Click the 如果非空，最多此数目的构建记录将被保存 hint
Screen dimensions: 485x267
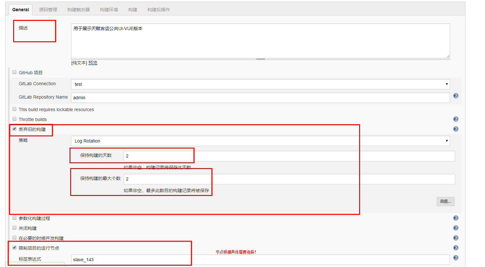(x=166, y=190)
